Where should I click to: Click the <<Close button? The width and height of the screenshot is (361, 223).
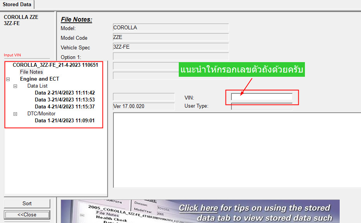point(27,215)
